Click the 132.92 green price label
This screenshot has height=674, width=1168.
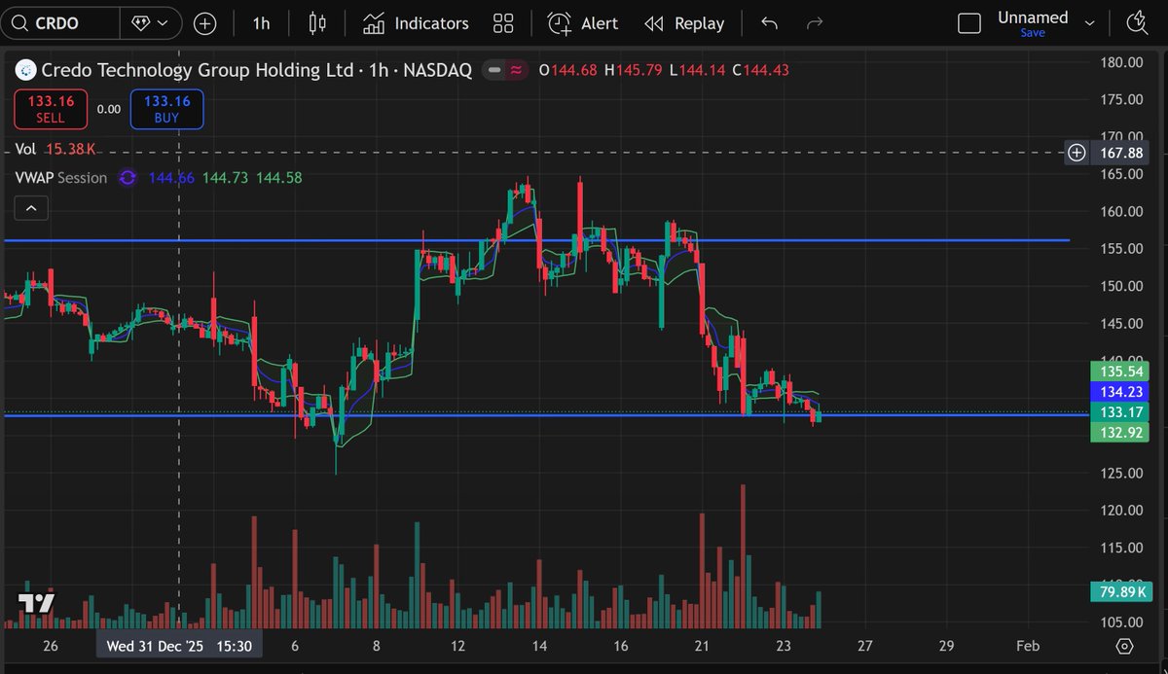(1120, 432)
